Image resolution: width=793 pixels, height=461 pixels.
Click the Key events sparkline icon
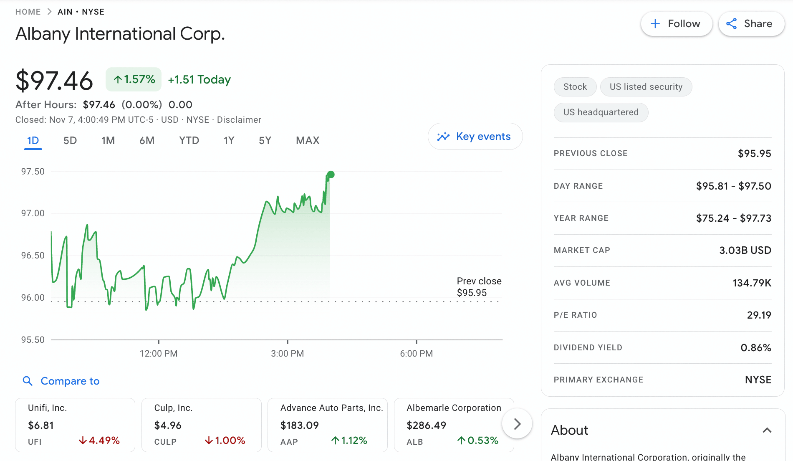click(443, 137)
